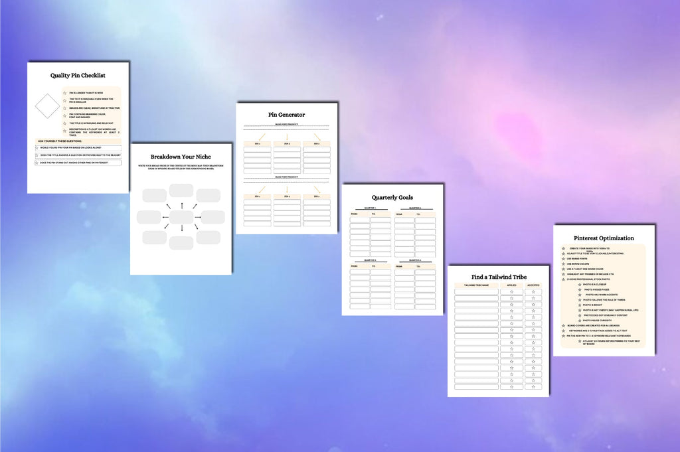The width and height of the screenshot is (680, 452).
Task: Click the 'Pin Generator' heading
Action: click(287, 115)
